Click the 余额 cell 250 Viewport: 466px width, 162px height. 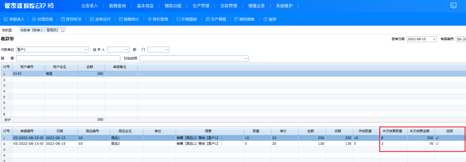tap(339, 138)
